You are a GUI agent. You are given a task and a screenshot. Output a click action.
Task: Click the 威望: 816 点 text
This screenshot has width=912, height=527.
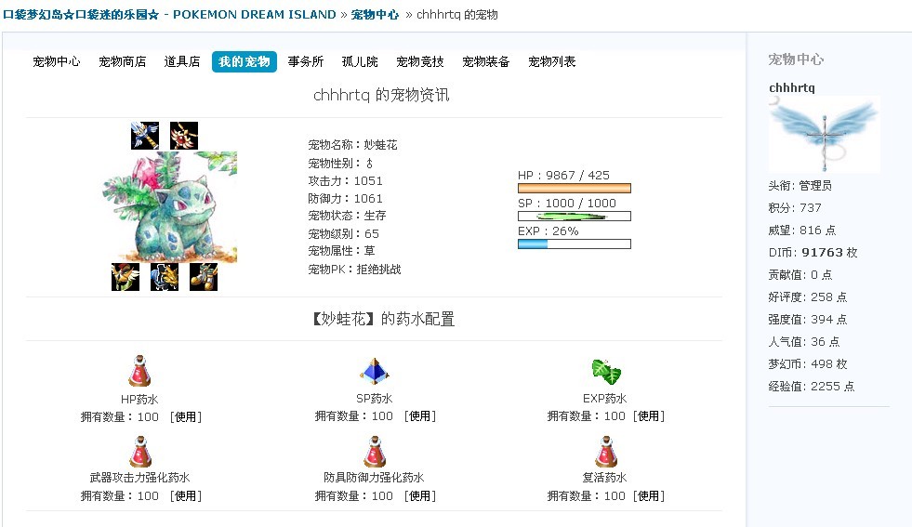[802, 231]
